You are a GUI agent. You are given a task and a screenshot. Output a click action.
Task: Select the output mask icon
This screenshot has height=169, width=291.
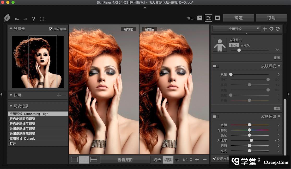(217, 18)
